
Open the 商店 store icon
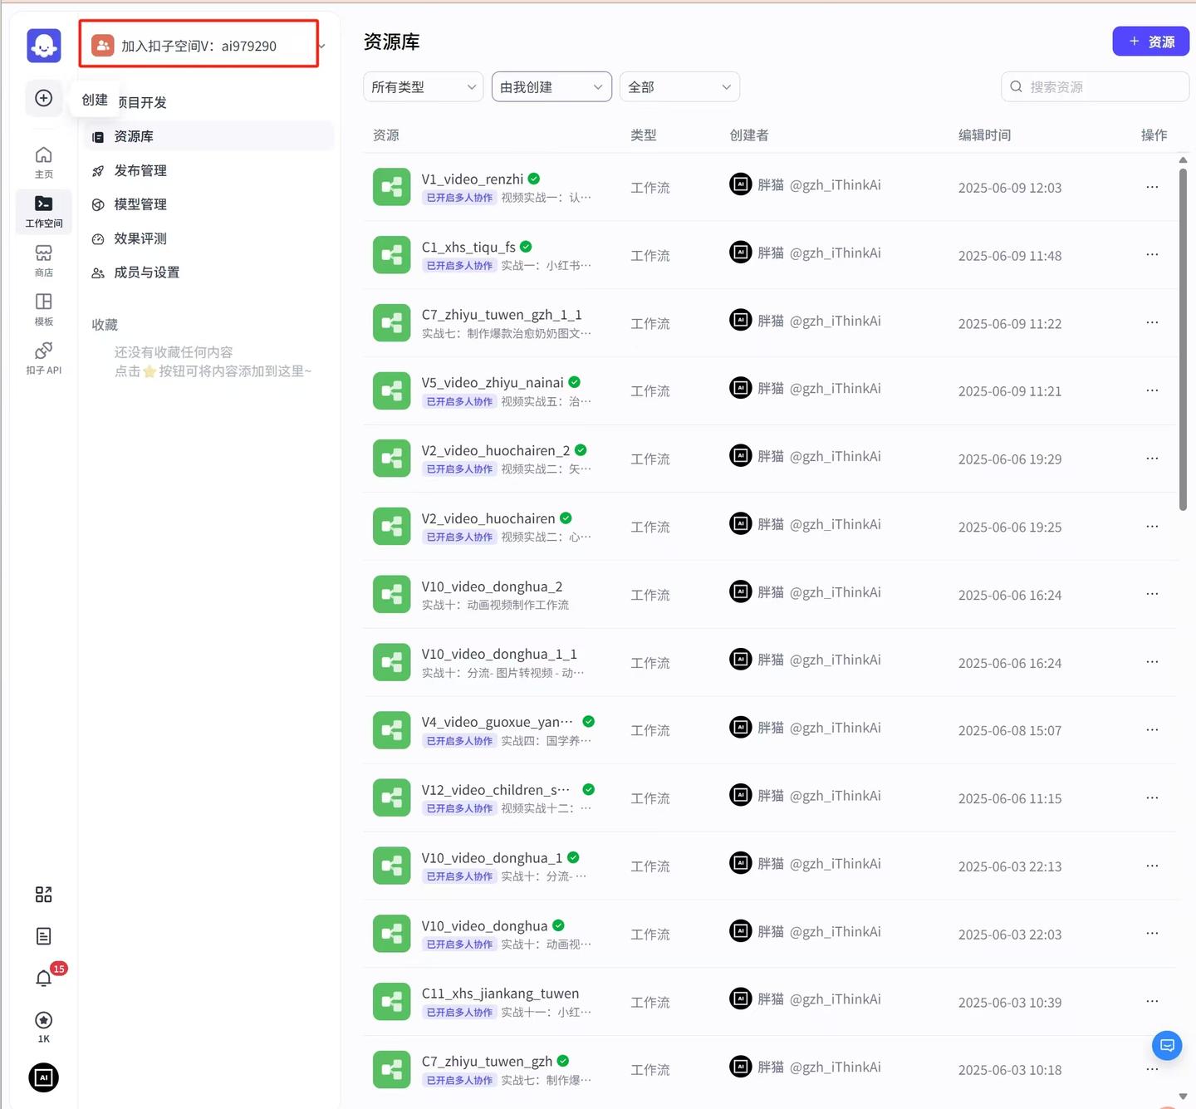43,260
